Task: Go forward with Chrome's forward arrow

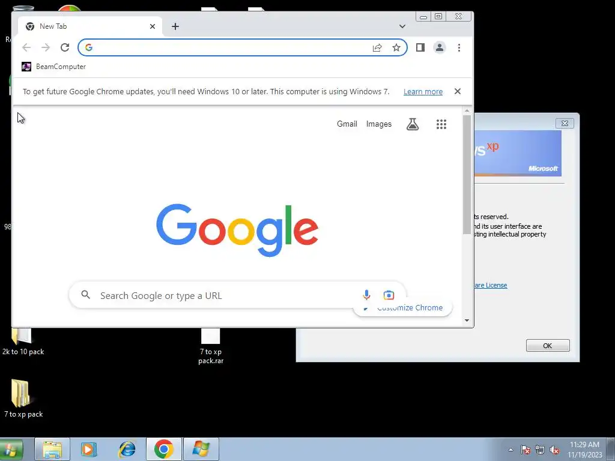Action: pos(46,47)
